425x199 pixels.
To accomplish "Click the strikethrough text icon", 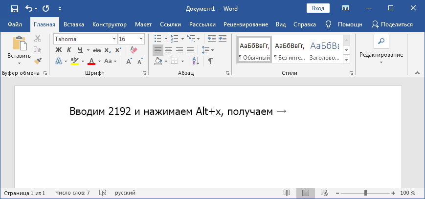I will click(97, 50).
